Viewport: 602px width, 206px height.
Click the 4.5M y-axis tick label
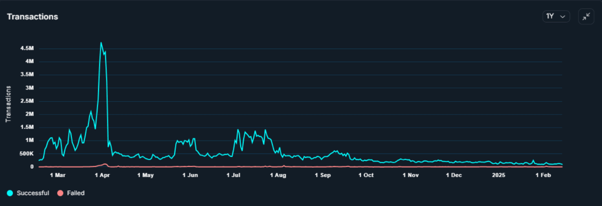tap(27, 48)
